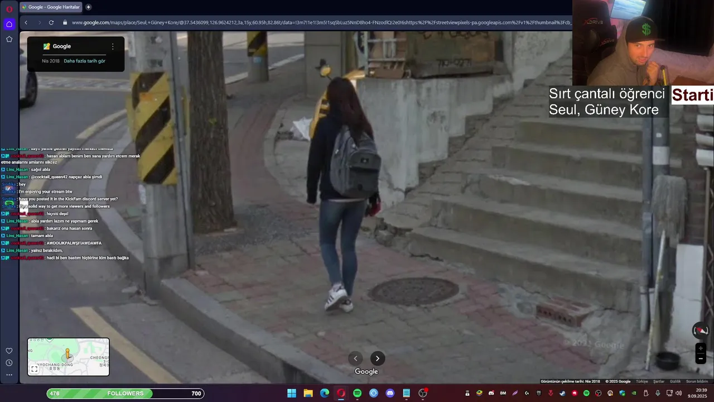Image resolution: width=714 pixels, height=402 pixels.
Task: Open OBS Studio from taskbar
Action: click(x=423, y=393)
